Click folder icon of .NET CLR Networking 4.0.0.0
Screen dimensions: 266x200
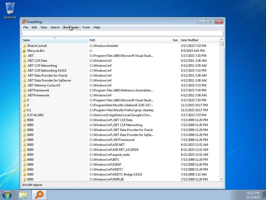tap(24, 70)
